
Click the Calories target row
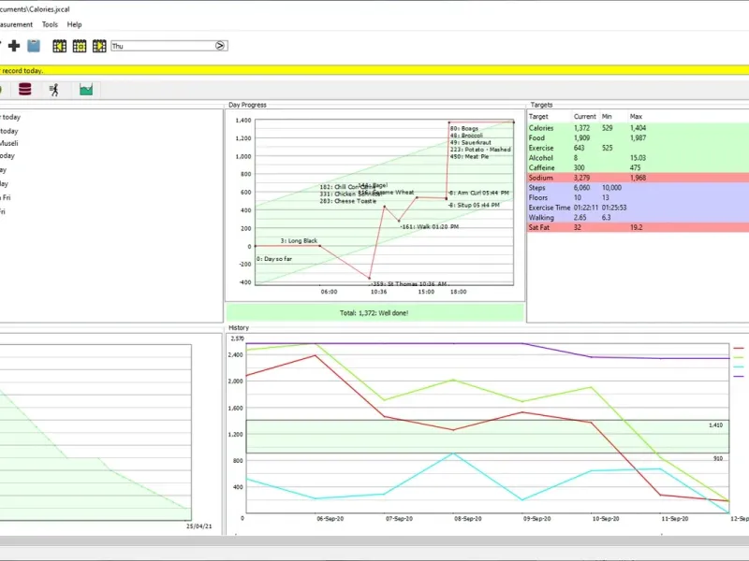tap(638, 128)
